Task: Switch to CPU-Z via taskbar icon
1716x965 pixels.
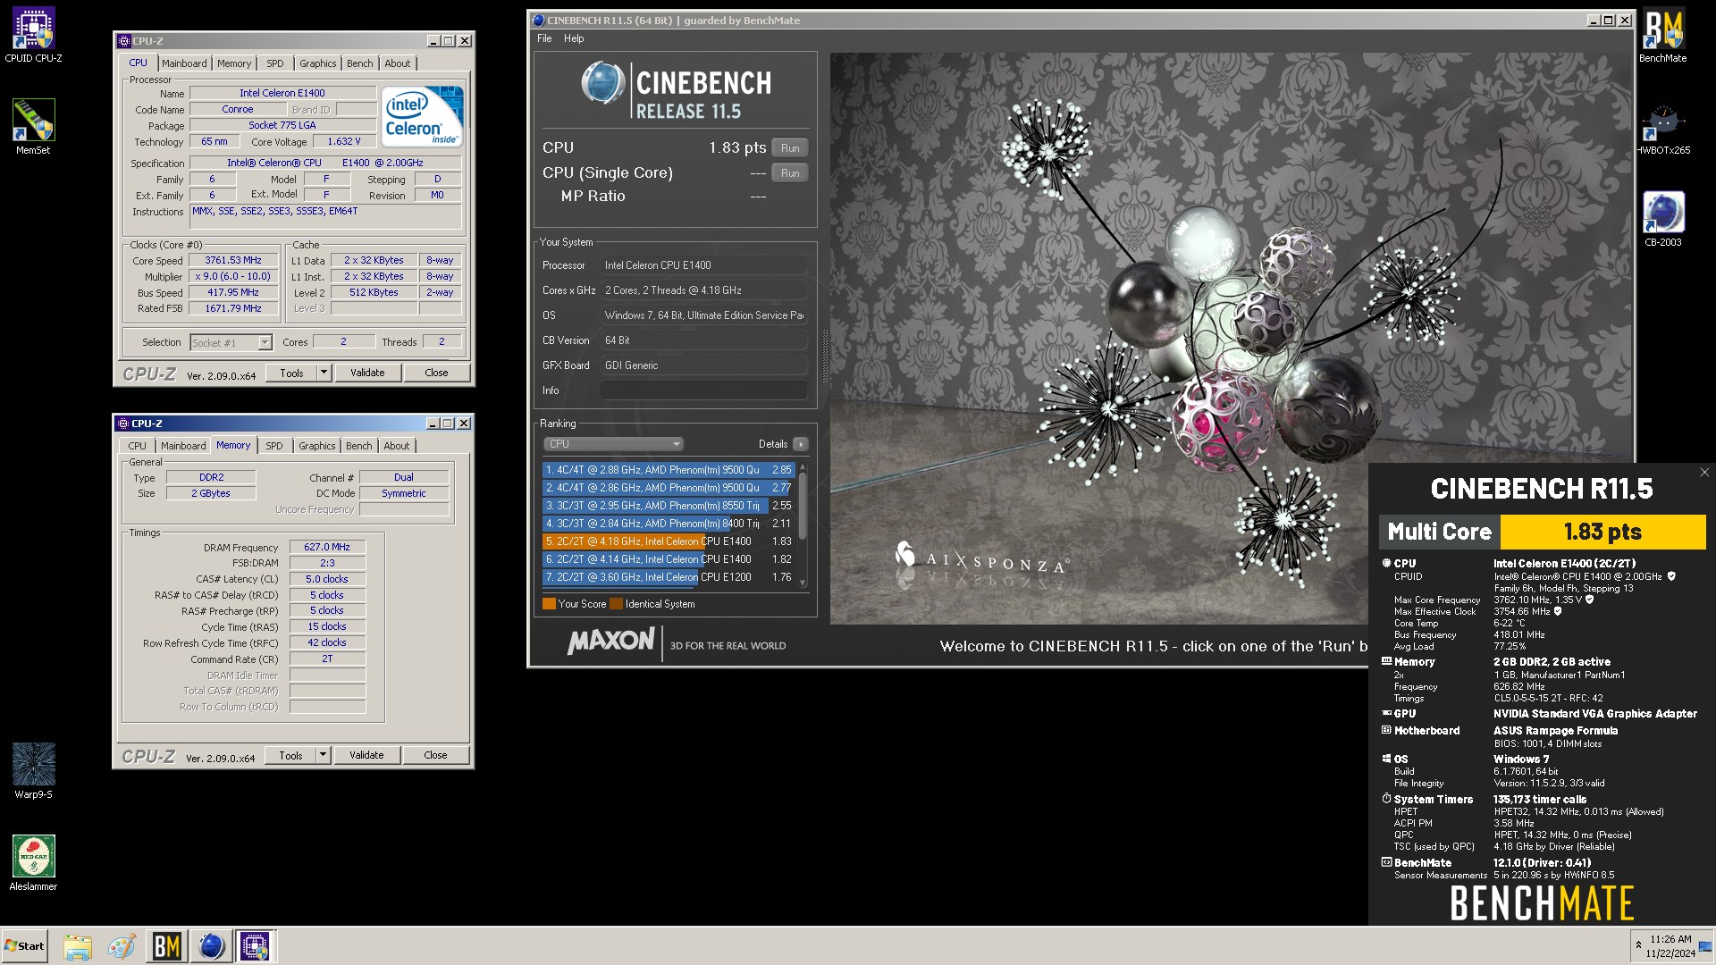Action: 255,946
